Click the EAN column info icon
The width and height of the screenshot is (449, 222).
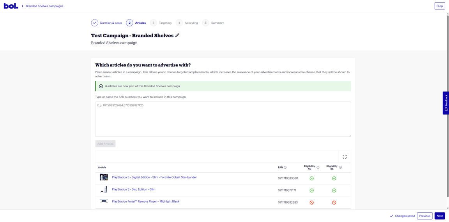coord(285,168)
